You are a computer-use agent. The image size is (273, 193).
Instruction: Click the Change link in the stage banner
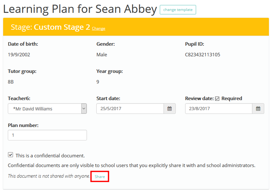98,28
